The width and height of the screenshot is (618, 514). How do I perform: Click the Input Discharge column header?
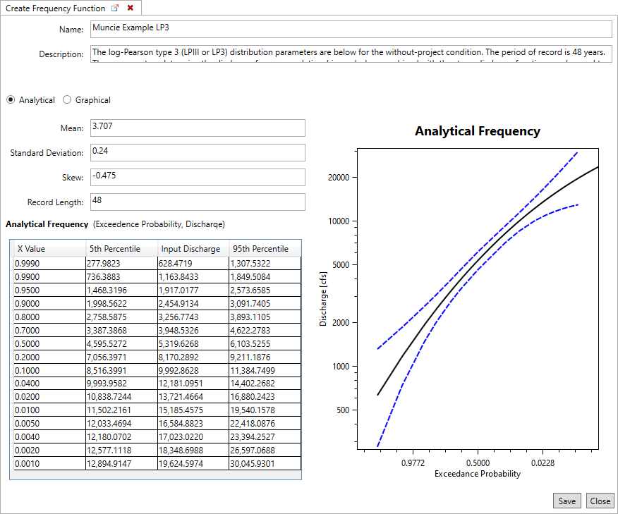click(193, 248)
